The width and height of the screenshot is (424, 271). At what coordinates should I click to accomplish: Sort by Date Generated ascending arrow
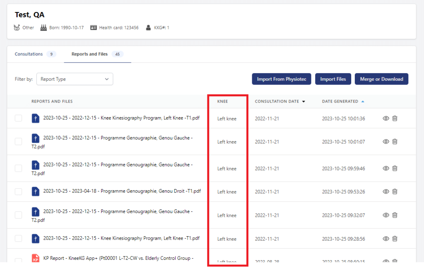point(363,102)
